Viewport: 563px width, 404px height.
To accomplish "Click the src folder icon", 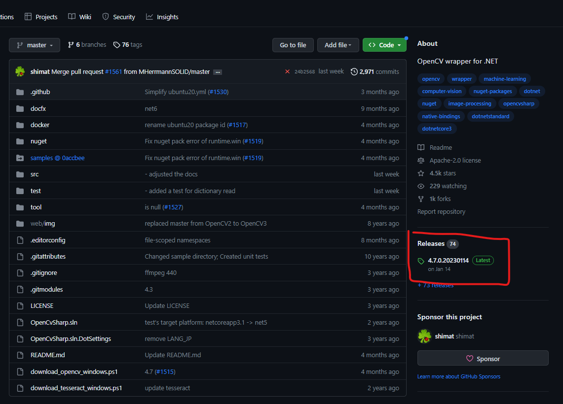I will [x=20, y=174].
